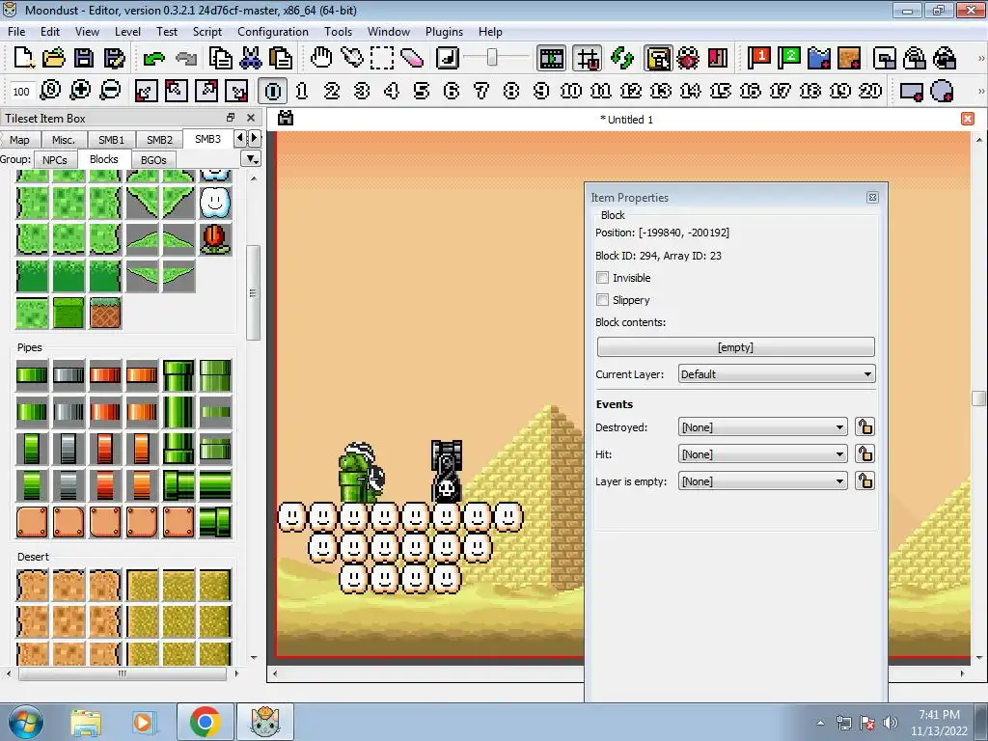Switch to the BGOs group tab
The height and width of the screenshot is (741, 988).
[x=153, y=160]
